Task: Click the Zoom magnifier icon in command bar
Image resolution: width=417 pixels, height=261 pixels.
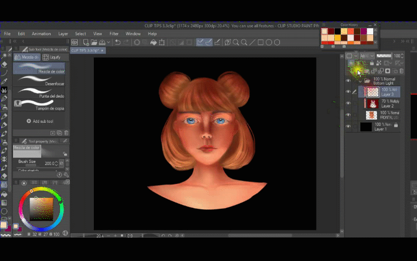Action: pyautogui.click(x=236, y=42)
